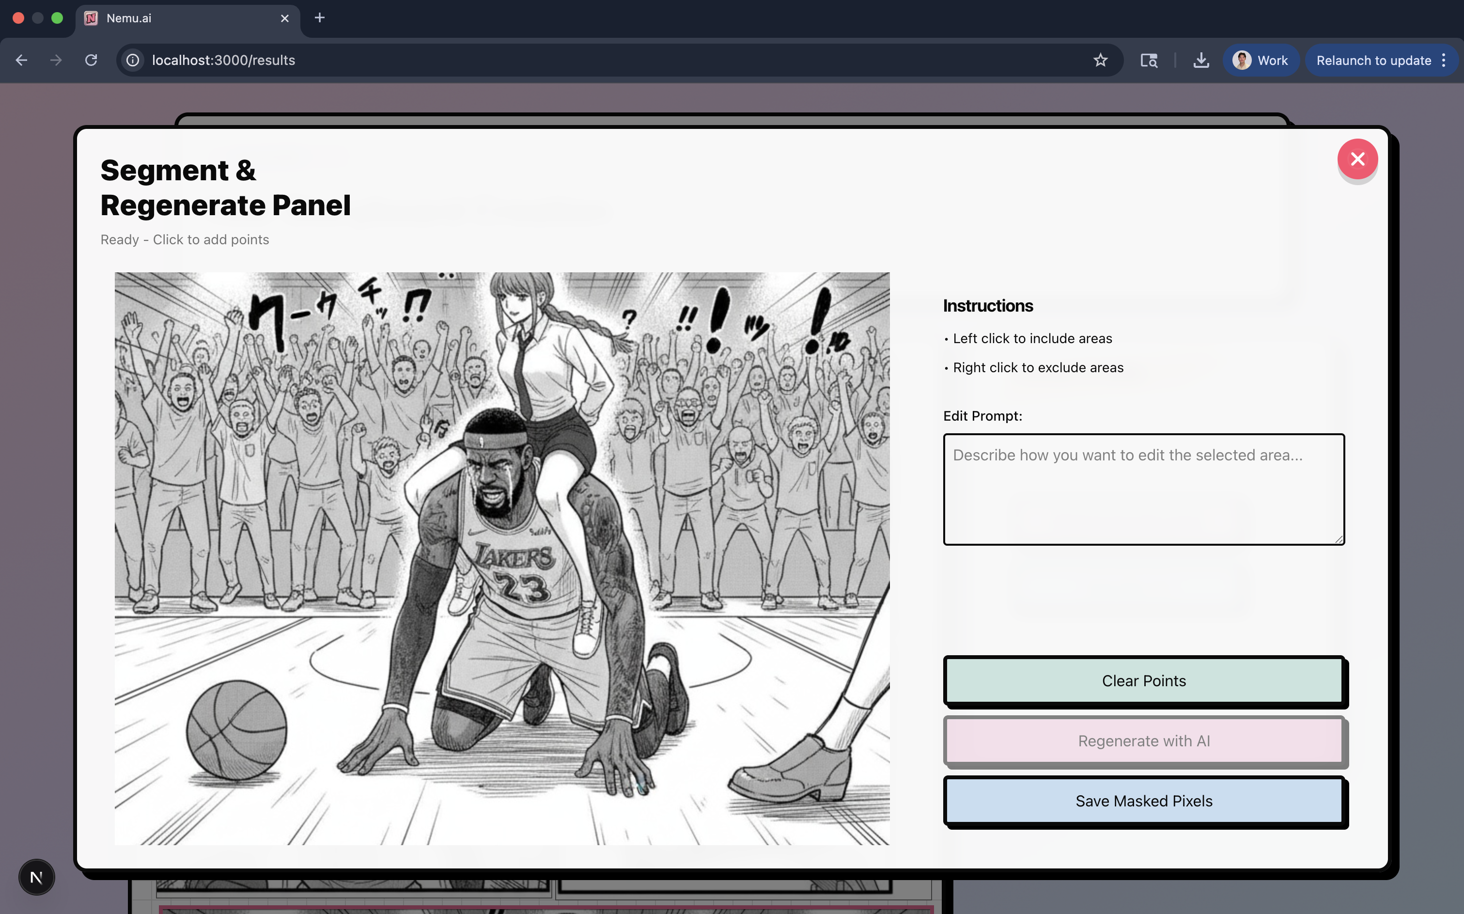This screenshot has width=1464, height=914.
Task: Click the Clear Points button
Action: pos(1143,681)
